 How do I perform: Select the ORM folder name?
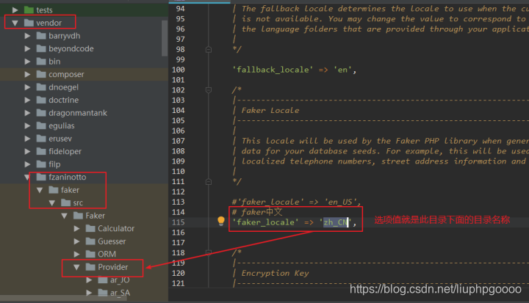pyautogui.click(x=107, y=254)
